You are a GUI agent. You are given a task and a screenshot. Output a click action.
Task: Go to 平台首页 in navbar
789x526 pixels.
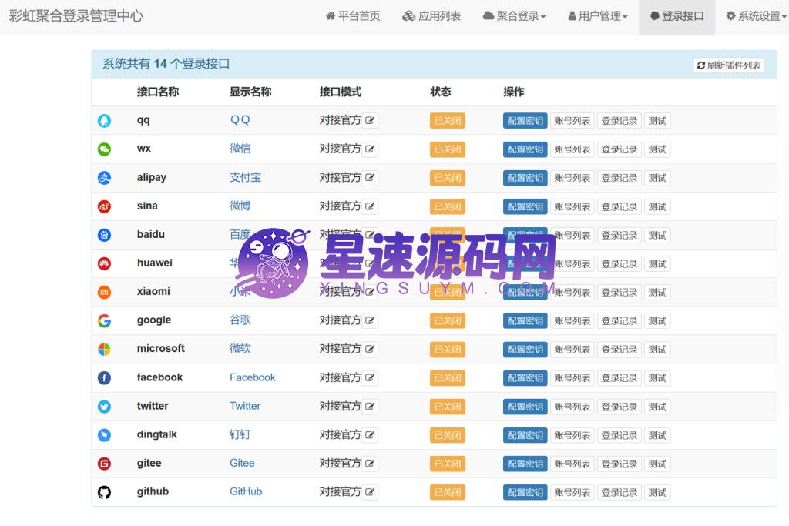353,16
